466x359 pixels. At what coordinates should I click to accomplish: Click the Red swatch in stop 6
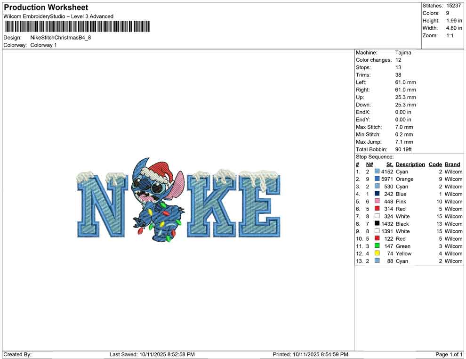coord(377,209)
